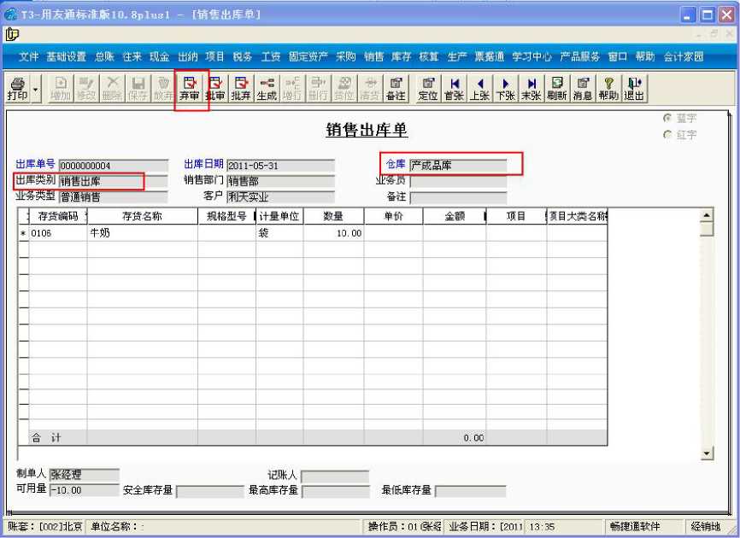Click the 放弃 (Discard) toolbar icon

pos(163,89)
